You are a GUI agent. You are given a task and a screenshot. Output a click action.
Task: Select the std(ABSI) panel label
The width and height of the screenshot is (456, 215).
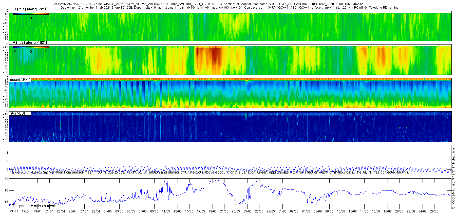(x=18, y=113)
